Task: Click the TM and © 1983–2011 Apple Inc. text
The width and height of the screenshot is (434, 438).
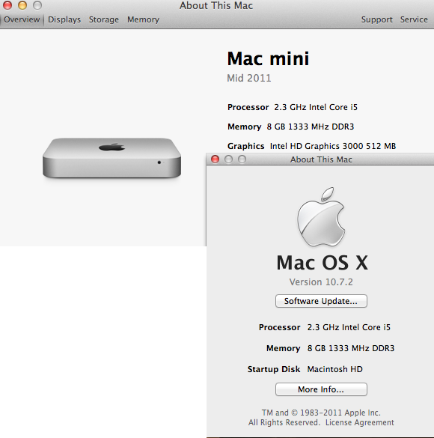Action: coord(321,413)
